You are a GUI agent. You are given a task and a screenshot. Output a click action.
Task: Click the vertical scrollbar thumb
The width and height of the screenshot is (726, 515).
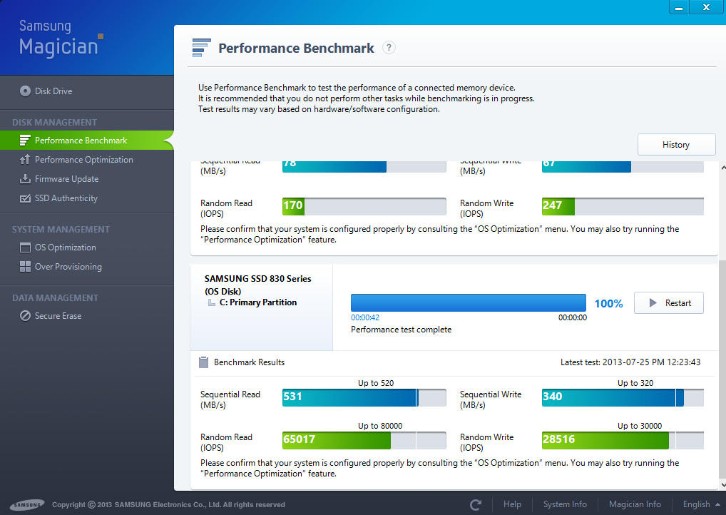pyautogui.click(x=722, y=369)
